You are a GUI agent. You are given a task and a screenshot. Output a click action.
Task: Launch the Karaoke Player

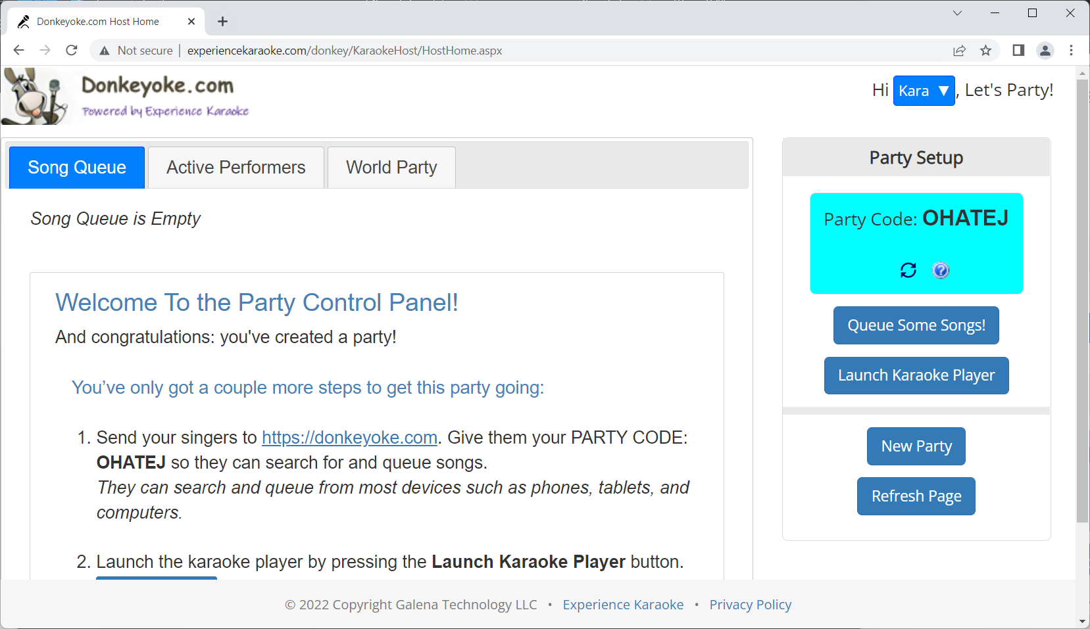pyautogui.click(x=916, y=375)
